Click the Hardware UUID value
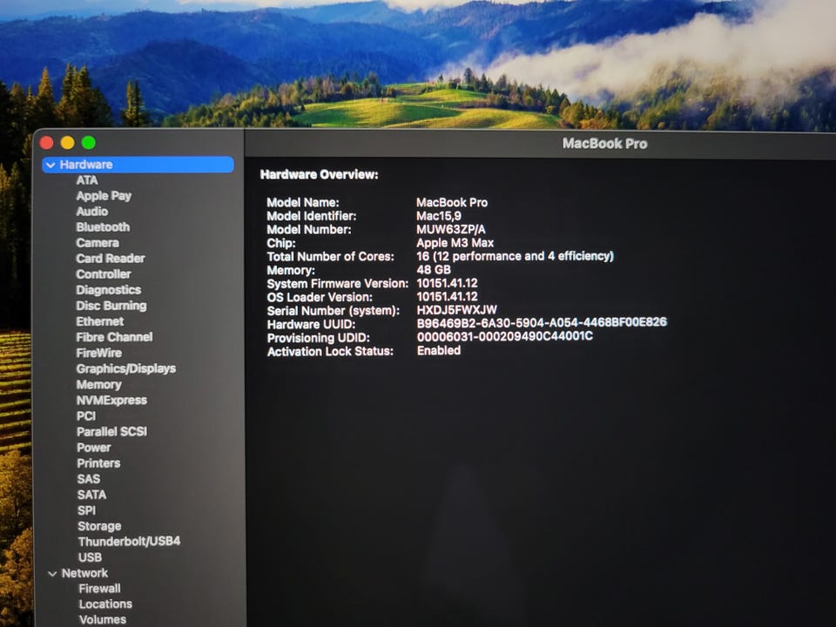836x627 pixels. pos(542,322)
